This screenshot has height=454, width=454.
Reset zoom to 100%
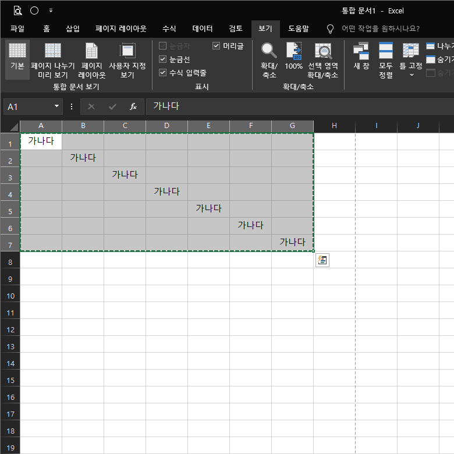(x=293, y=57)
